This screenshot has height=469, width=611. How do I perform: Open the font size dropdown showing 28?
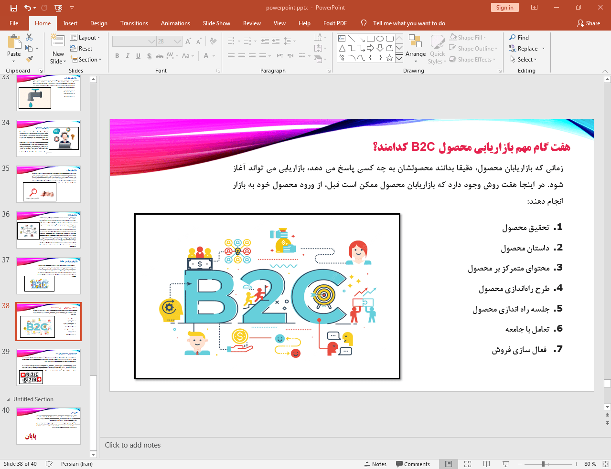[x=170, y=42]
